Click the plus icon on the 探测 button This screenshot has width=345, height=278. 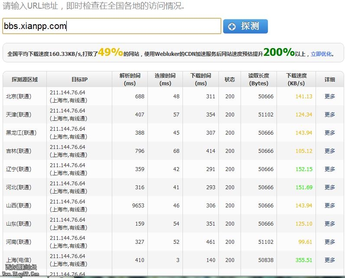click(232, 27)
